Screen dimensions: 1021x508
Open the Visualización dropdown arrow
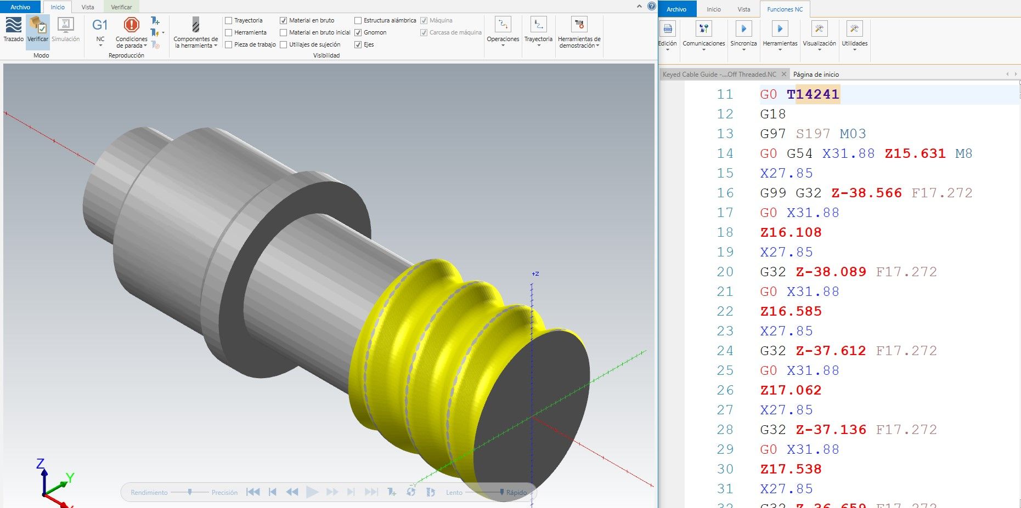(x=820, y=48)
